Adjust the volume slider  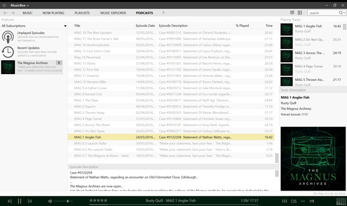[x=63, y=201]
